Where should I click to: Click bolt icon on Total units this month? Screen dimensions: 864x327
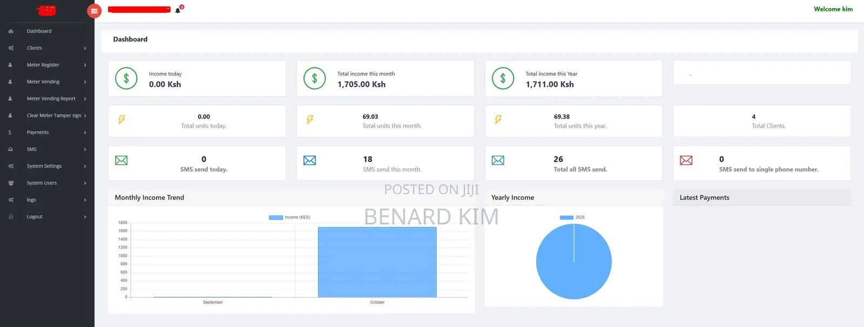tap(310, 120)
